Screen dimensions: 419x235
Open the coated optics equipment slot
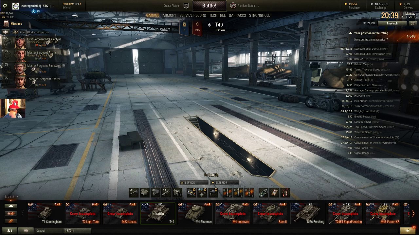[x=213, y=193]
